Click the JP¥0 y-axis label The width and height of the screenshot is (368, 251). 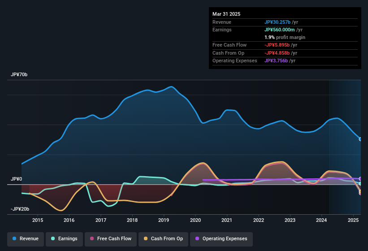[16, 179]
